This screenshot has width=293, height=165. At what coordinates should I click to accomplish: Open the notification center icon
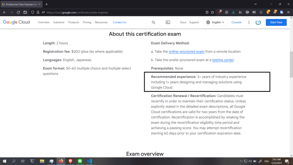tap(287, 161)
